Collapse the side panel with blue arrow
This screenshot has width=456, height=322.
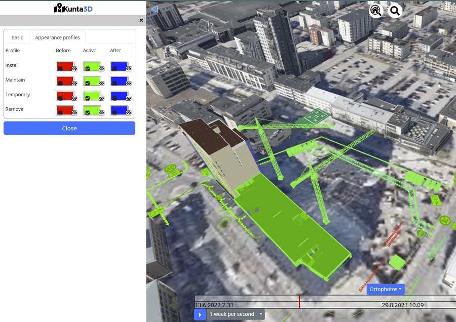pyautogui.click(x=154, y=9)
